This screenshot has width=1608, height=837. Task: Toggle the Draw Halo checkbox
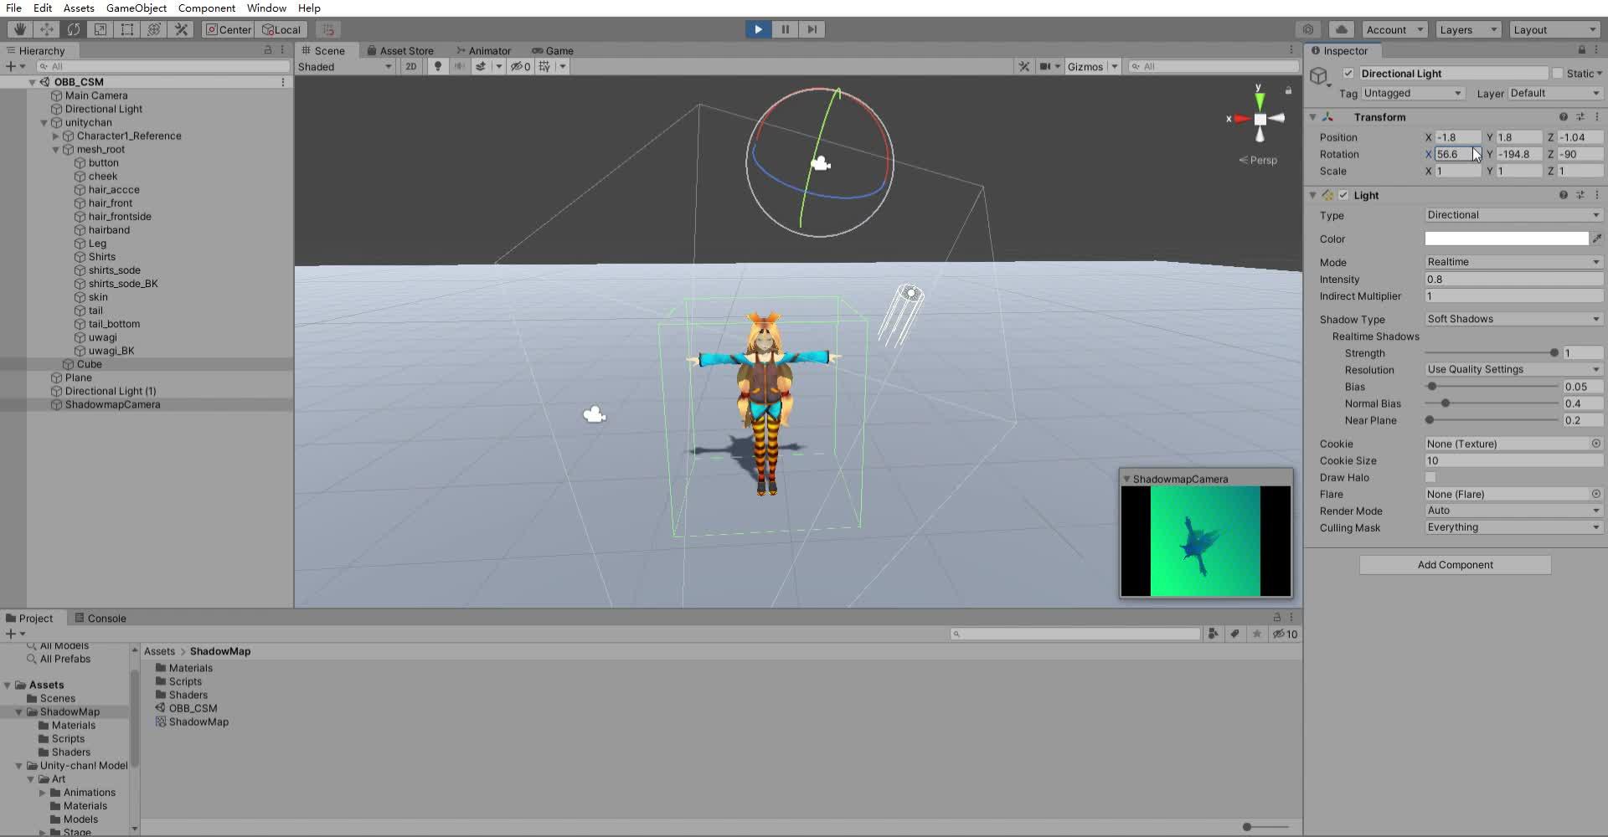coord(1432,477)
